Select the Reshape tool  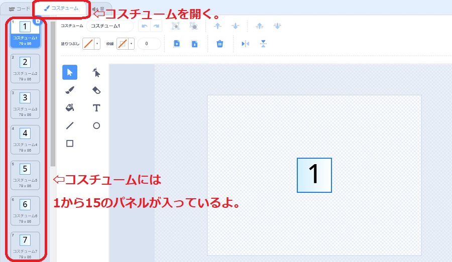(x=96, y=72)
